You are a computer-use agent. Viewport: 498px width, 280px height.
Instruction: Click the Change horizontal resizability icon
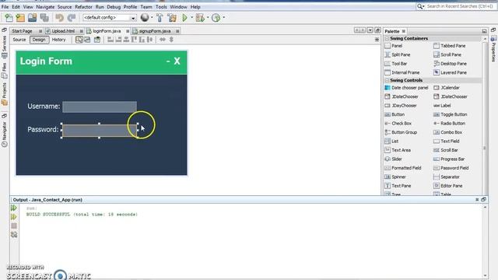point(163,40)
